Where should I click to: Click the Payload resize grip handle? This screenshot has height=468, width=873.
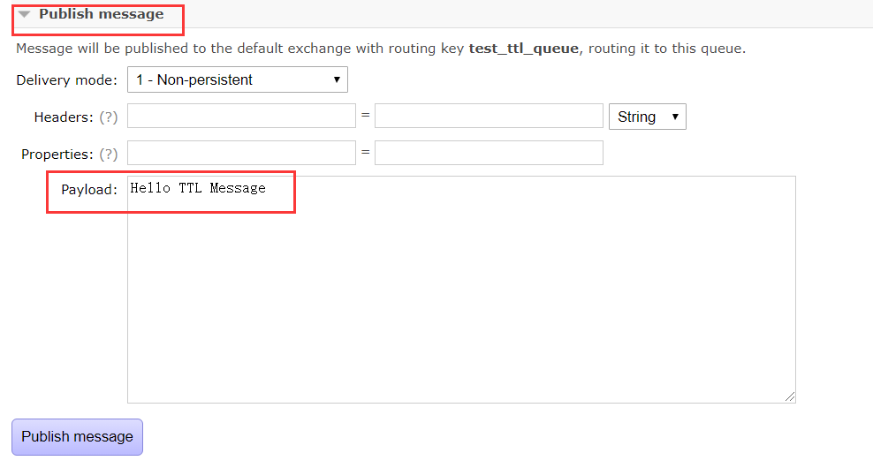click(x=790, y=396)
